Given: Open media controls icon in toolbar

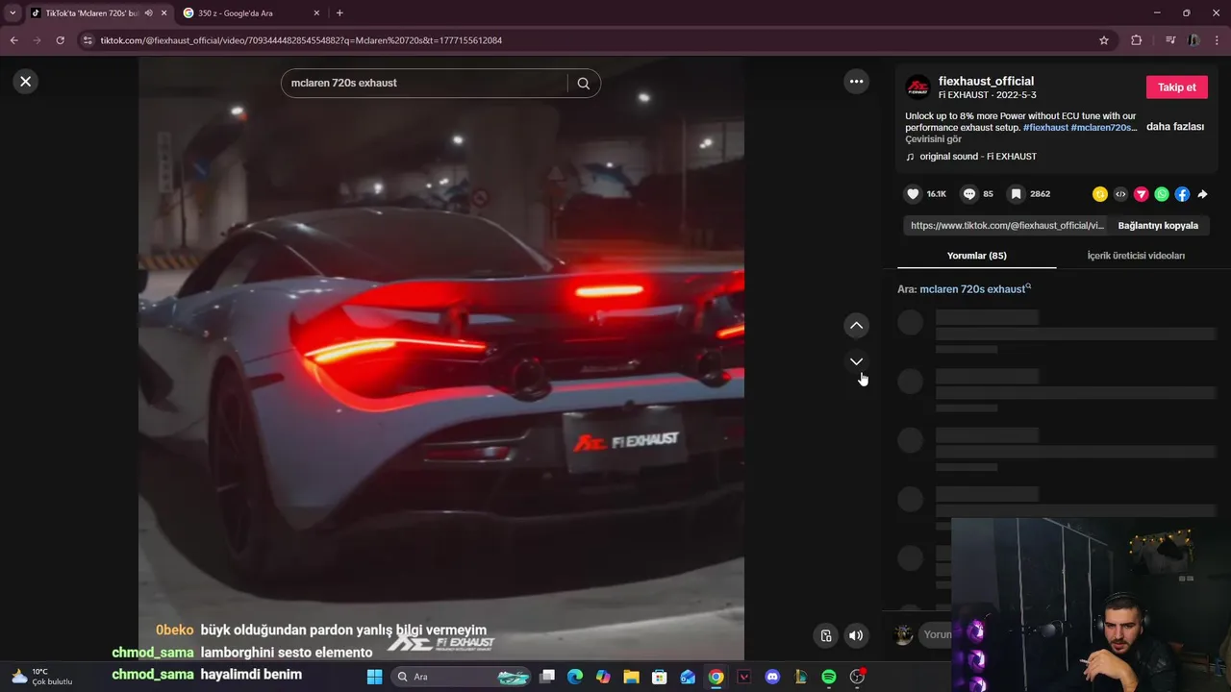Looking at the screenshot, I should click(1169, 40).
